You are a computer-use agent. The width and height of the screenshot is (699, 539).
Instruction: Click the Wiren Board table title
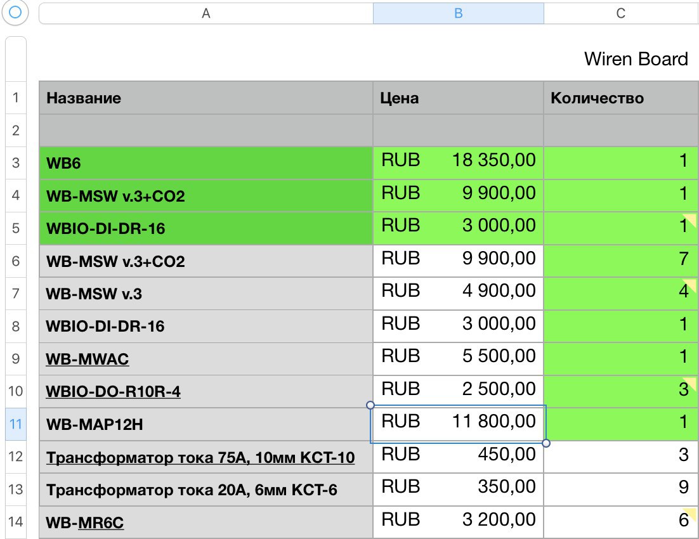636,59
